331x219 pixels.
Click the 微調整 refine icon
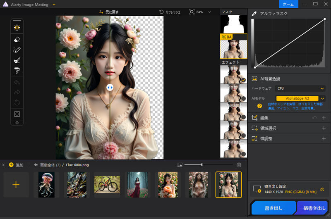point(254,138)
